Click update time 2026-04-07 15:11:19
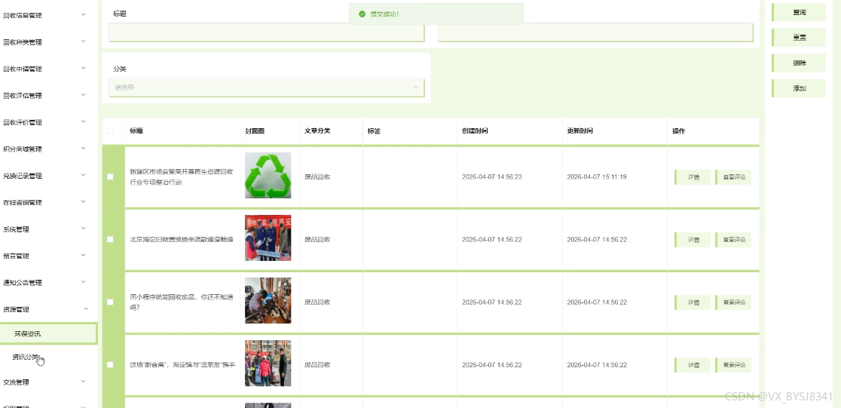Screen dimensions: 841x408 tap(597, 177)
